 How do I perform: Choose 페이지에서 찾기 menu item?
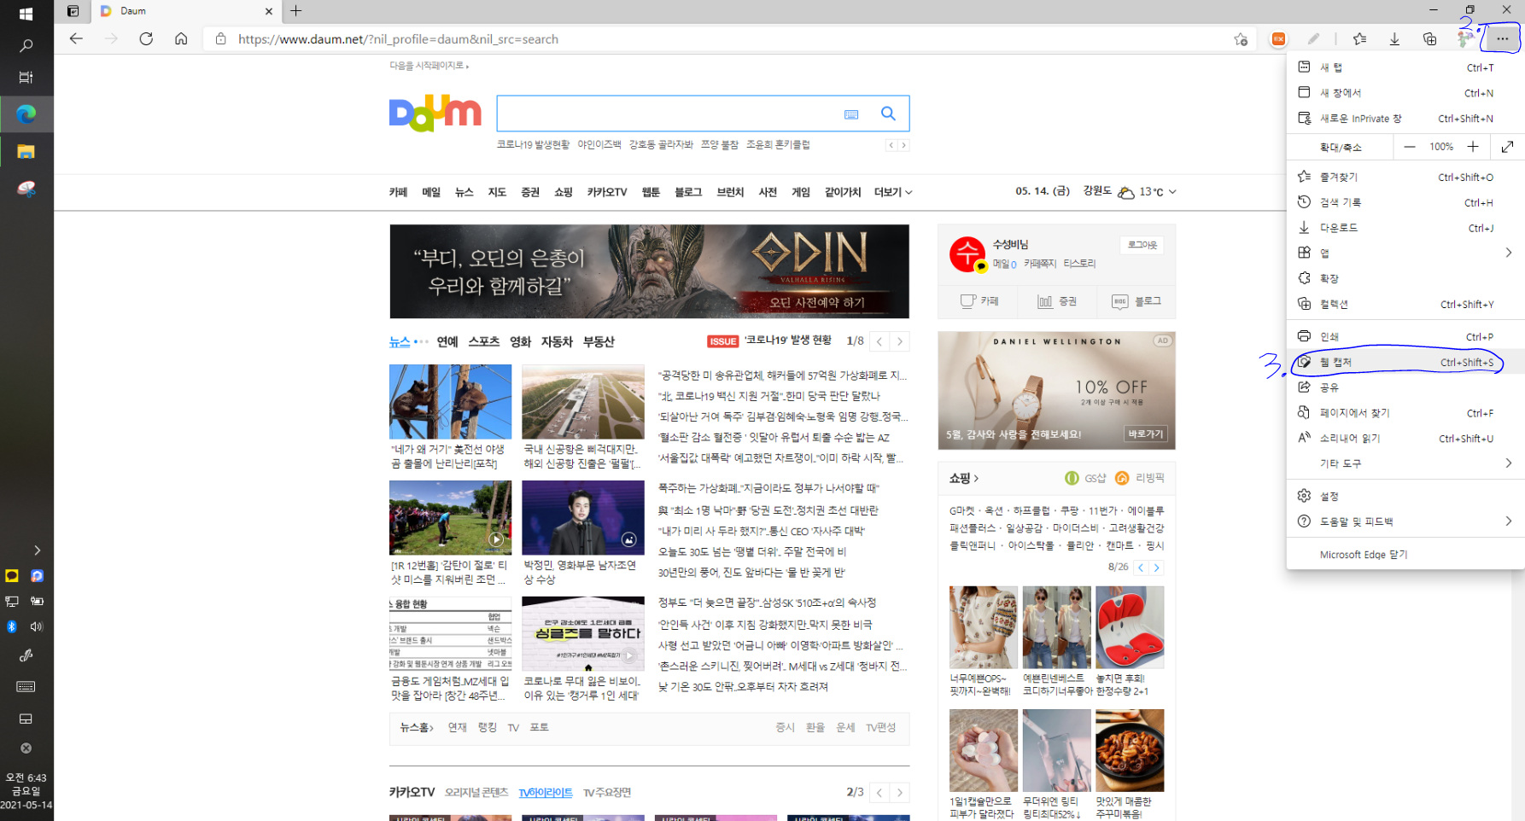point(1405,413)
